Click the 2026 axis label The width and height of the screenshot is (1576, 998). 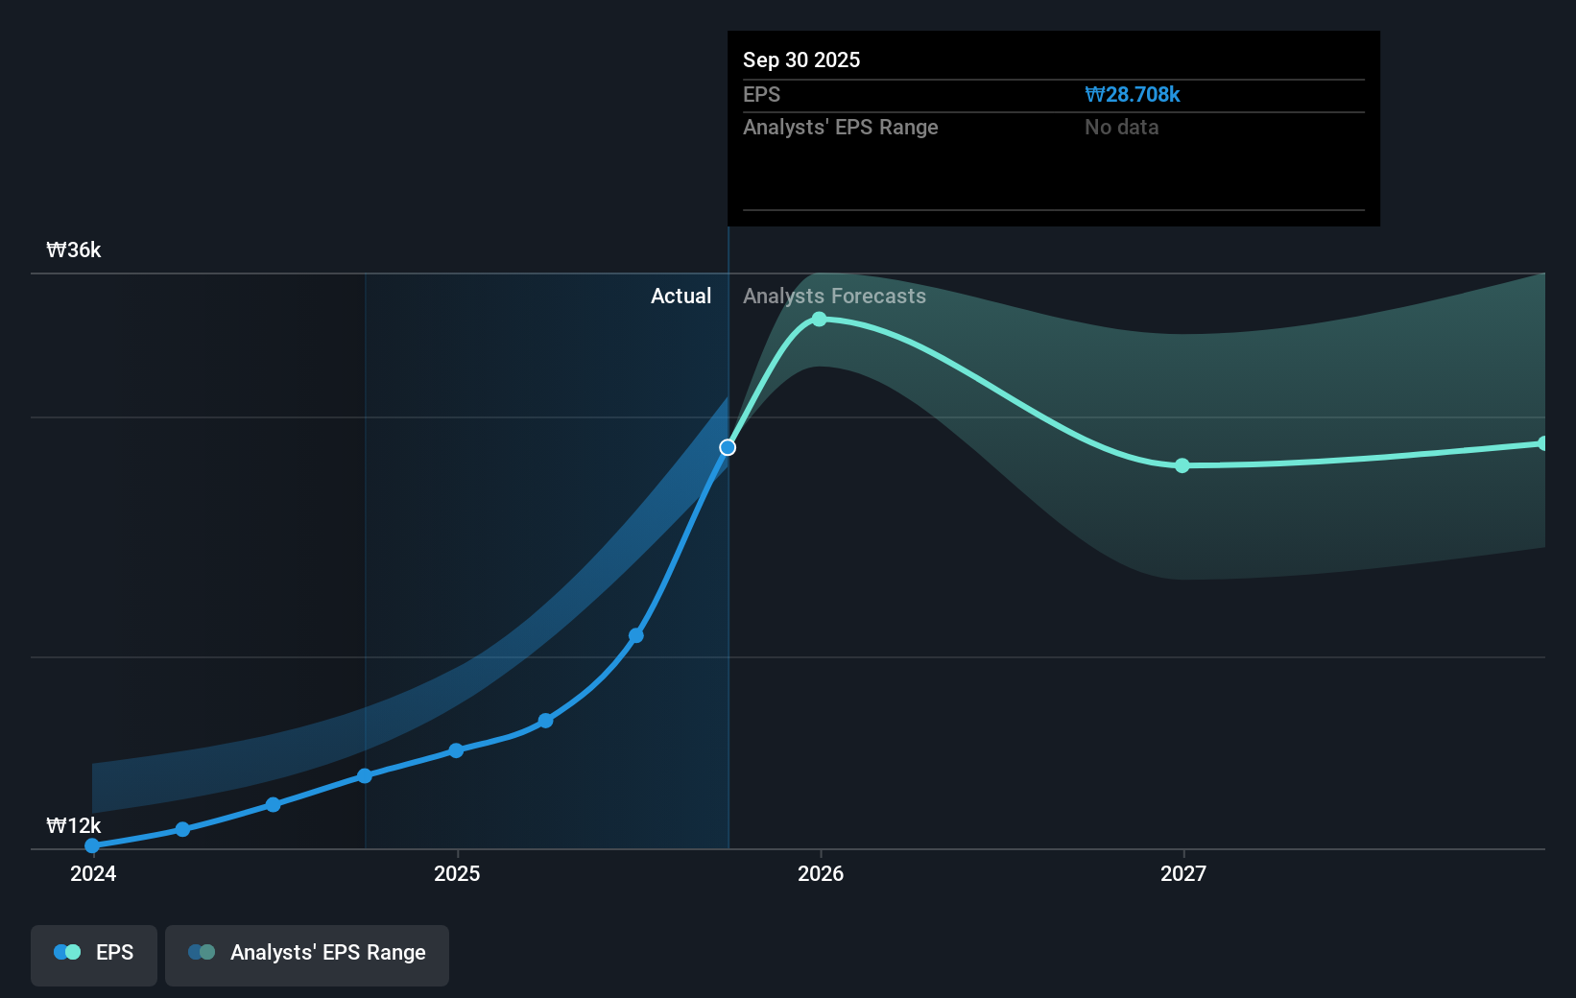point(819,873)
